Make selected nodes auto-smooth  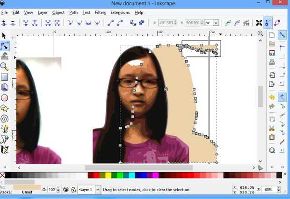click(x=97, y=23)
